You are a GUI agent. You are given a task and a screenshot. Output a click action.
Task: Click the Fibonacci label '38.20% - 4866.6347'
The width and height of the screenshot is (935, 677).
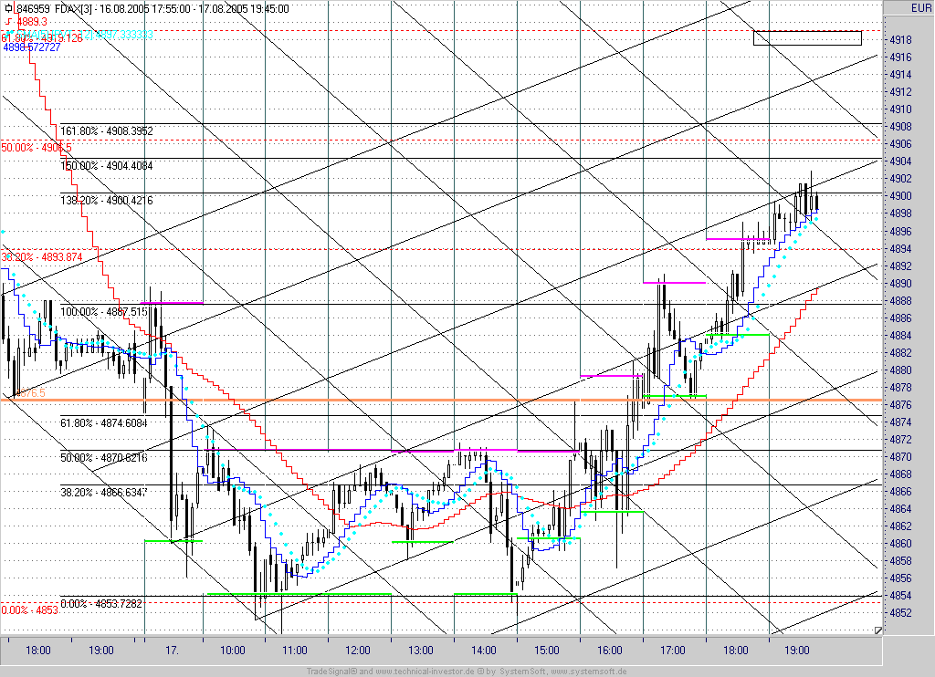click(x=104, y=493)
